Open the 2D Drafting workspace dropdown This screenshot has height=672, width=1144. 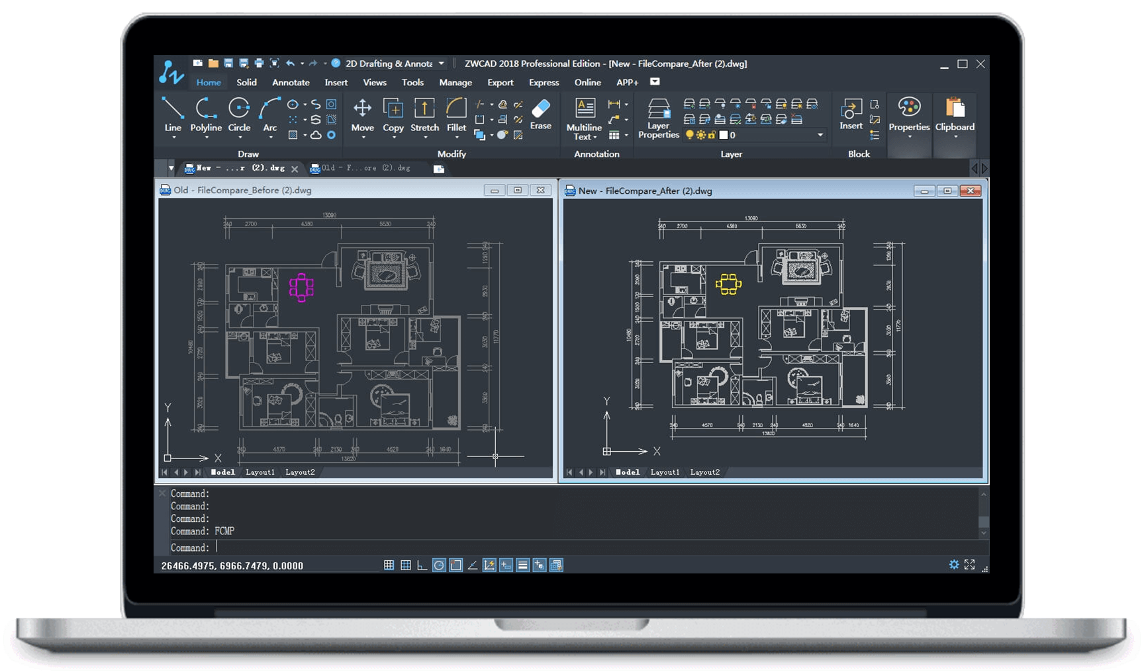pyautogui.click(x=441, y=63)
